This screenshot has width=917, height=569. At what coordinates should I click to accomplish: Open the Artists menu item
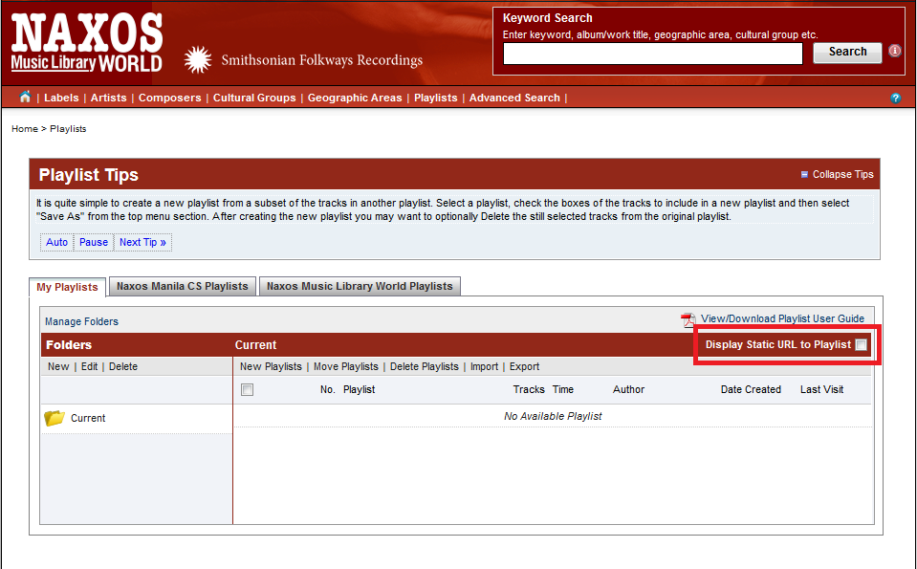pos(108,98)
